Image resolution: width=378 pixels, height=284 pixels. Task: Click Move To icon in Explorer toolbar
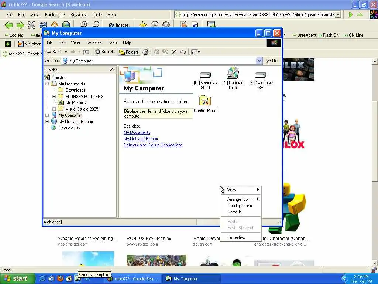point(156,52)
